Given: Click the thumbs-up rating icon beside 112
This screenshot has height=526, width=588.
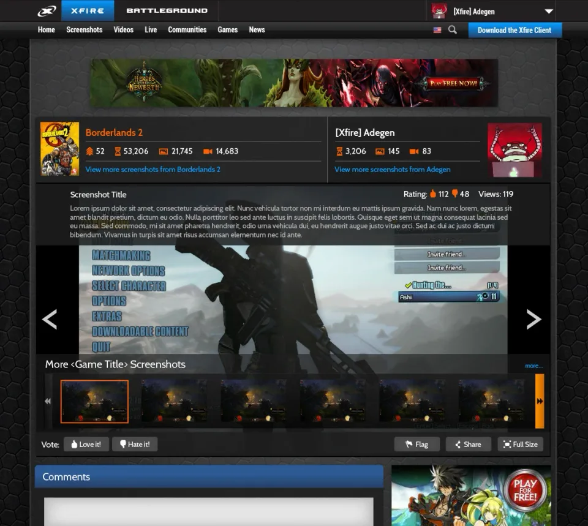Looking at the screenshot, I should [x=433, y=193].
